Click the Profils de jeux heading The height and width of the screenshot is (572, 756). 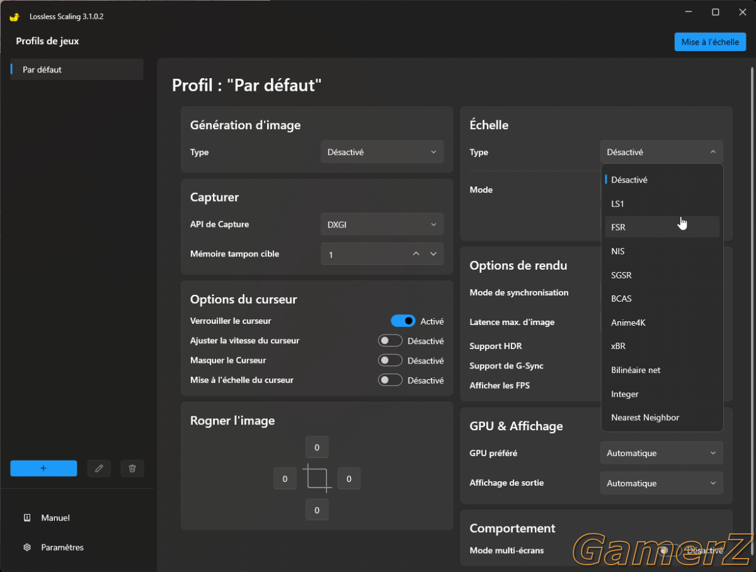tap(47, 41)
